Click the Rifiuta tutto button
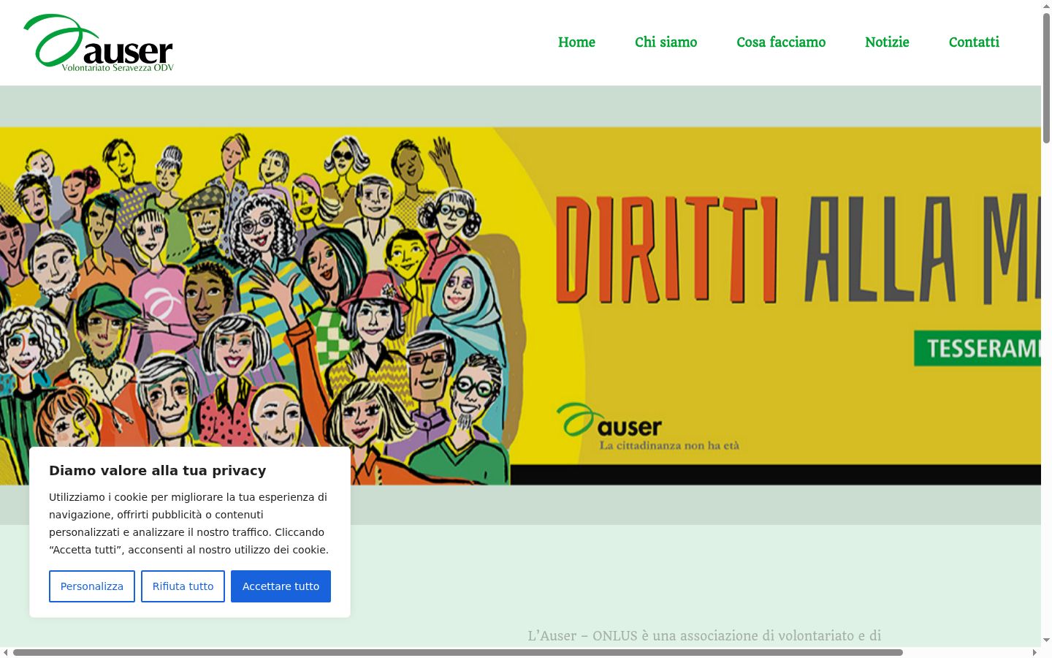The image size is (1052, 658). (183, 586)
